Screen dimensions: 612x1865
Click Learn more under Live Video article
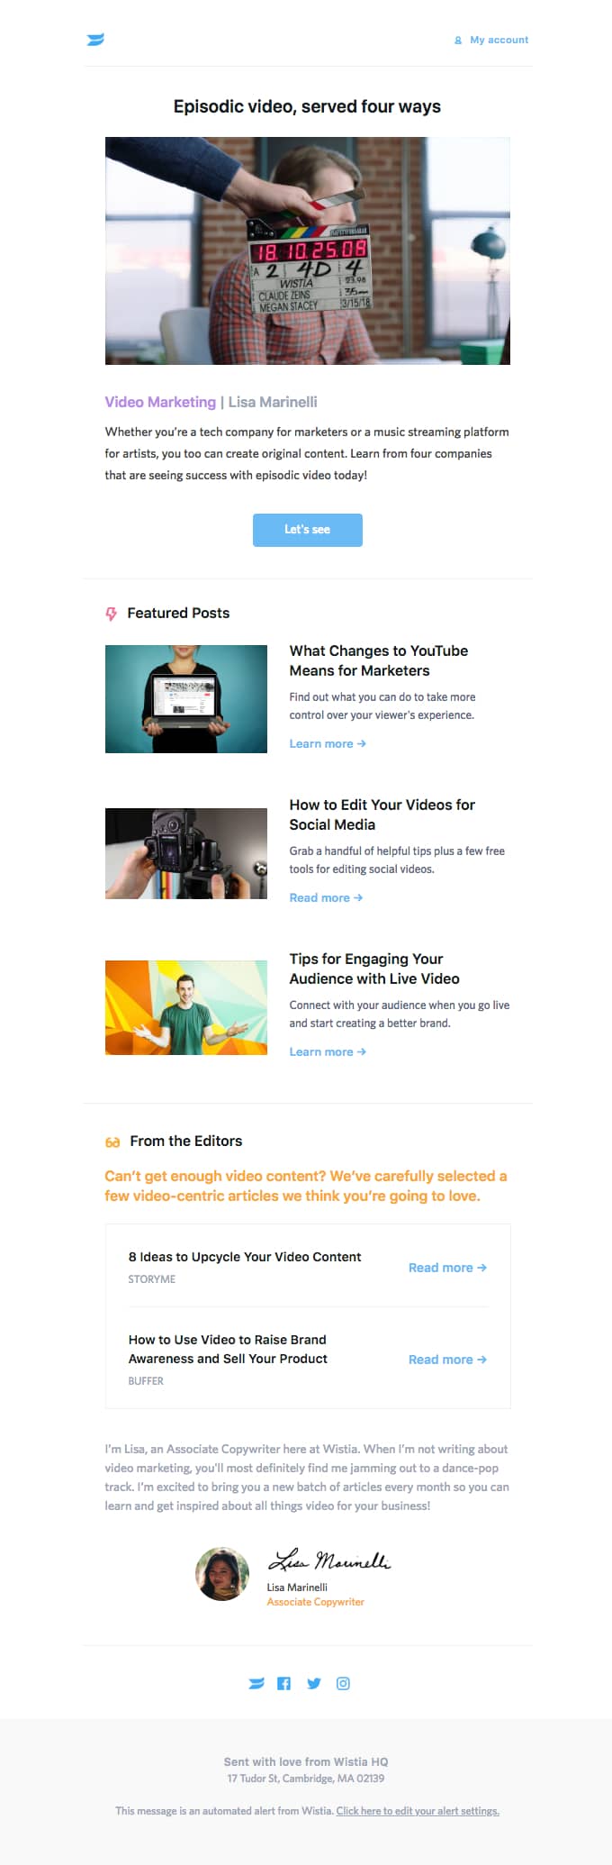click(x=328, y=1051)
